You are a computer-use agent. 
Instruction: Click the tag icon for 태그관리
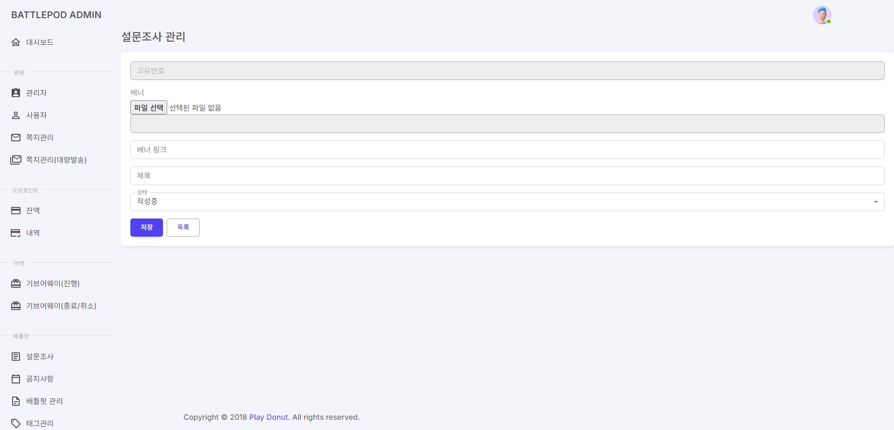tap(16, 423)
